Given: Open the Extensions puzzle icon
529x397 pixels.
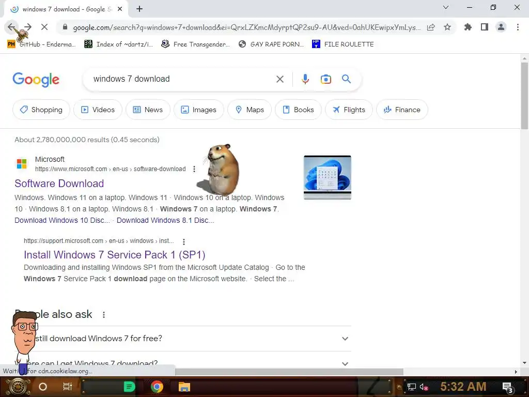Looking at the screenshot, I should pyautogui.click(x=468, y=27).
